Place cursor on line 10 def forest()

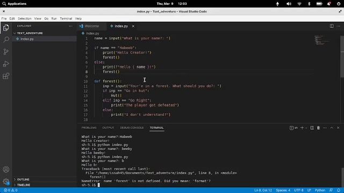107,81
